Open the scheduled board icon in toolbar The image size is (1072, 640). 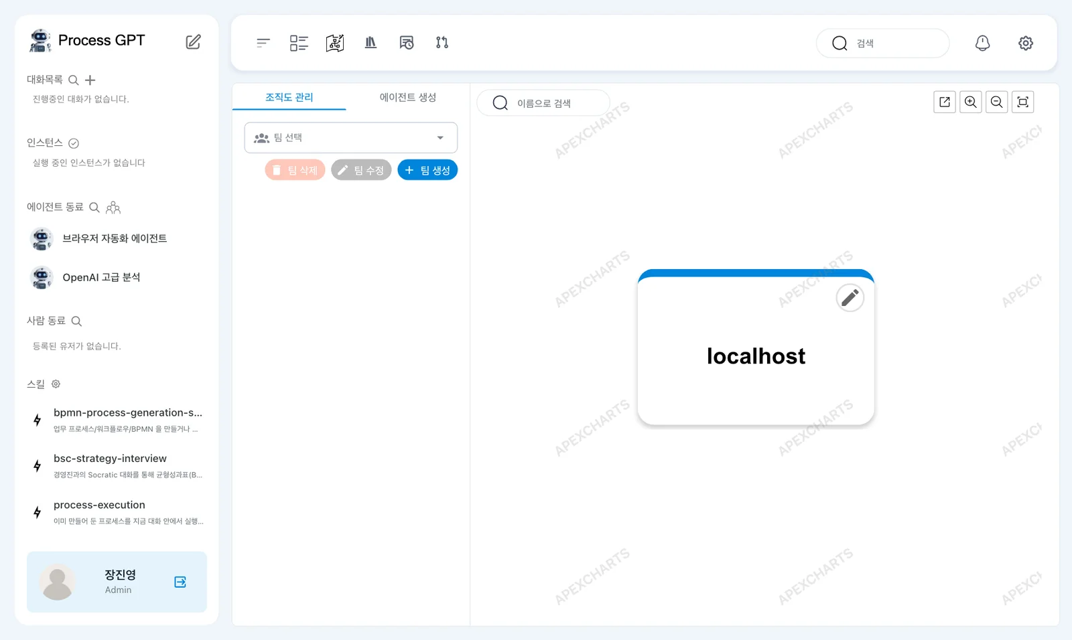click(407, 43)
